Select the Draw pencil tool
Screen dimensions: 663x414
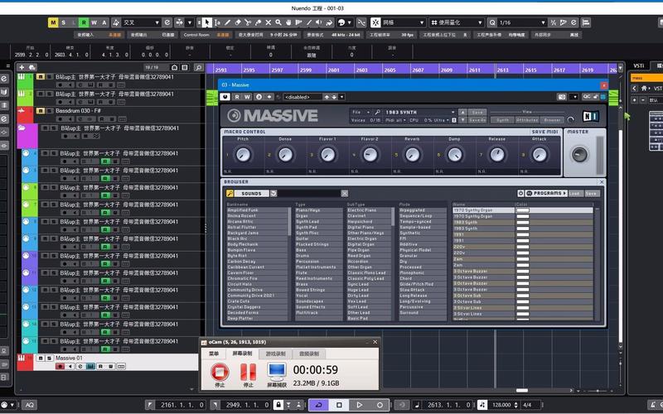coord(227,22)
